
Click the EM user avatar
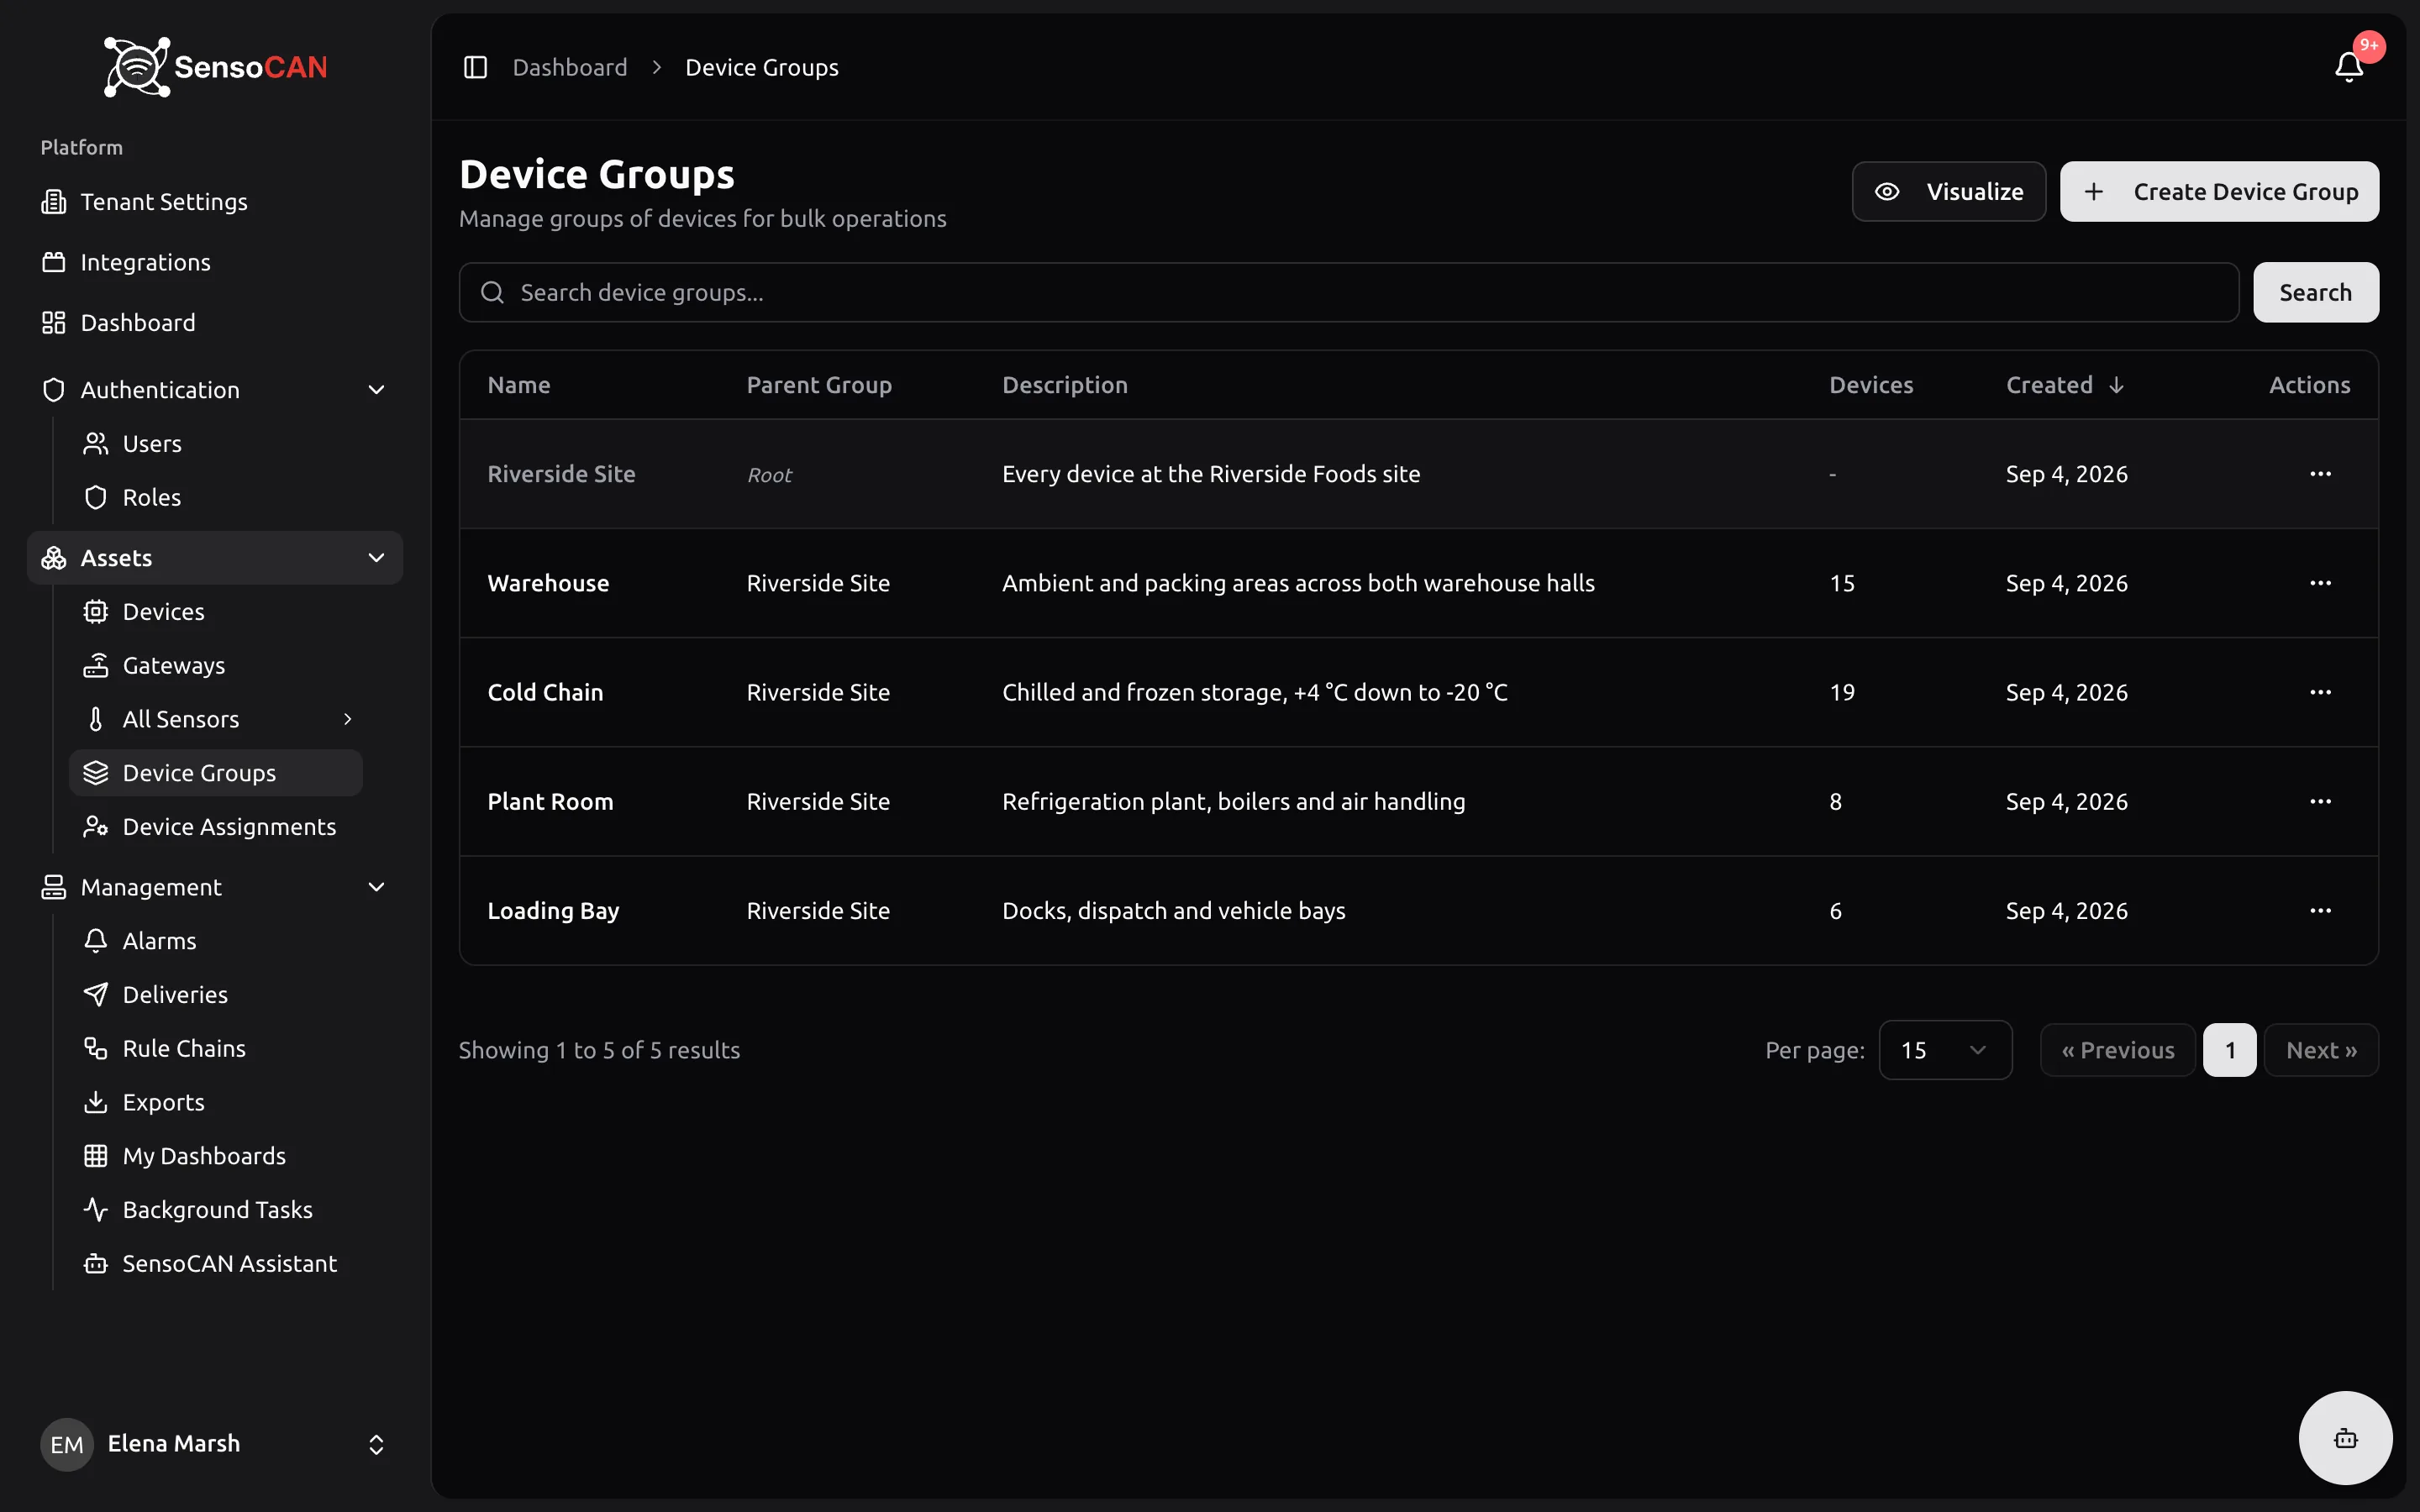click(67, 1444)
